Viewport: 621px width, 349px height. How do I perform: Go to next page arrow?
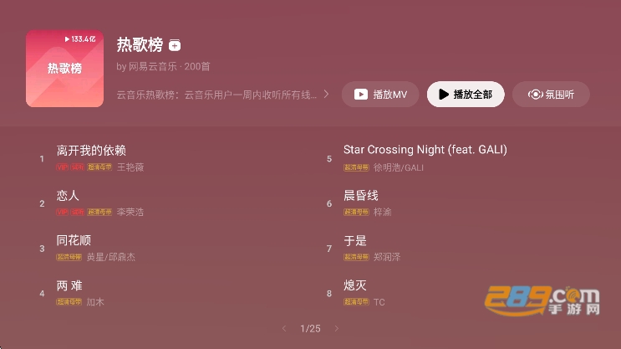[x=337, y=328]
